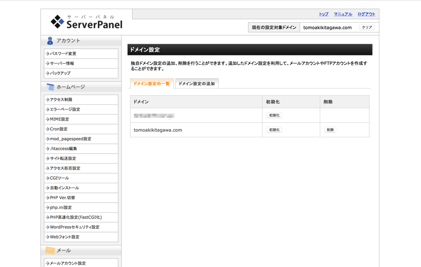Open アクセス制限 menu item
This screenshot has height=267, width=421.
tap(81, 100)
